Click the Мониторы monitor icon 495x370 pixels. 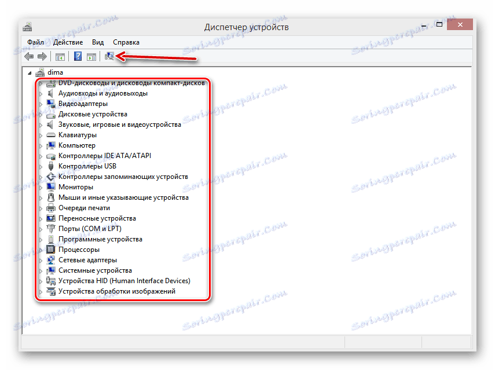tap(52, 186)
